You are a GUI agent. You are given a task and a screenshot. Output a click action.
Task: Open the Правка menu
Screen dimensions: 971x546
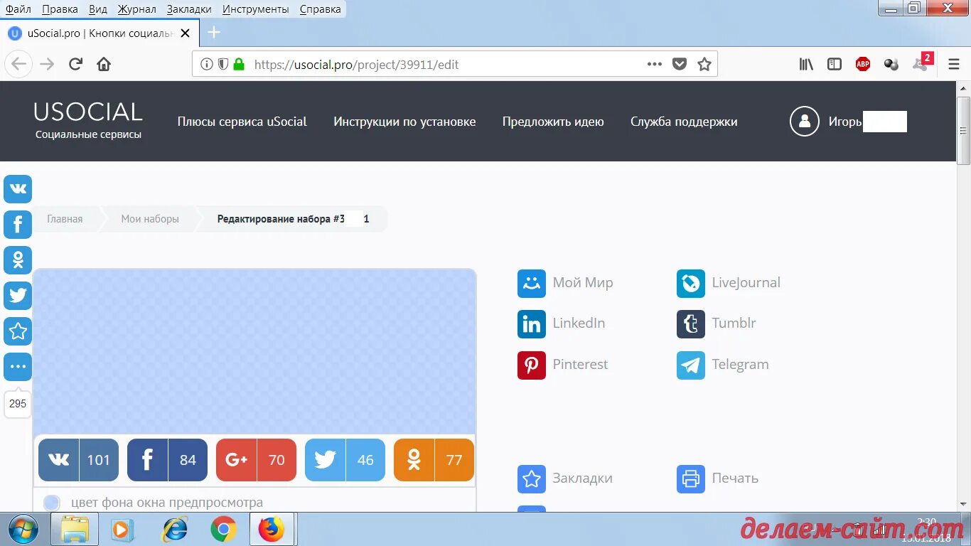(60, 9)
